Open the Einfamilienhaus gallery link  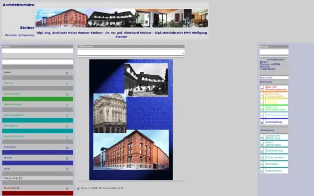(274, 151)
